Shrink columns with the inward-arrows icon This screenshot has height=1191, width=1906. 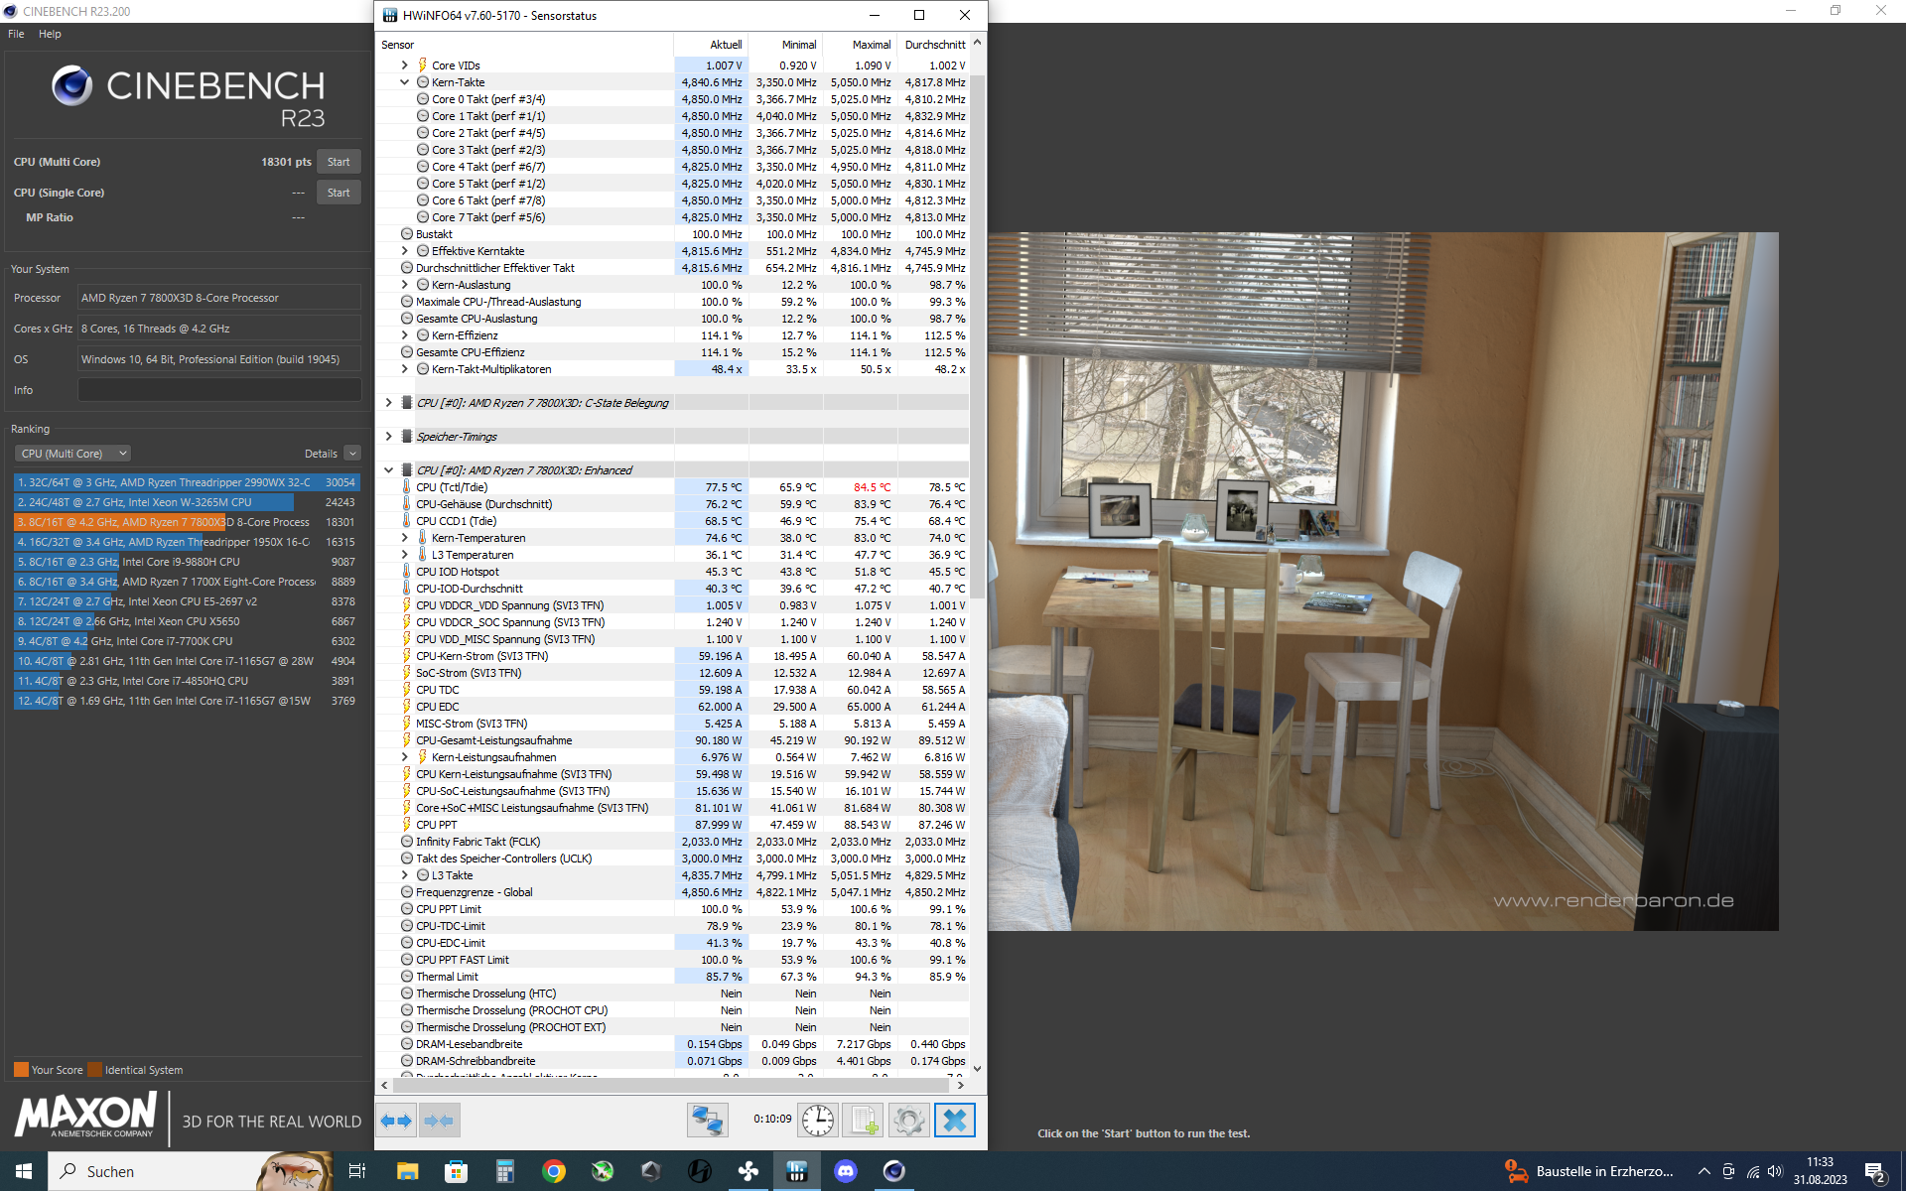click(439, 1120)
